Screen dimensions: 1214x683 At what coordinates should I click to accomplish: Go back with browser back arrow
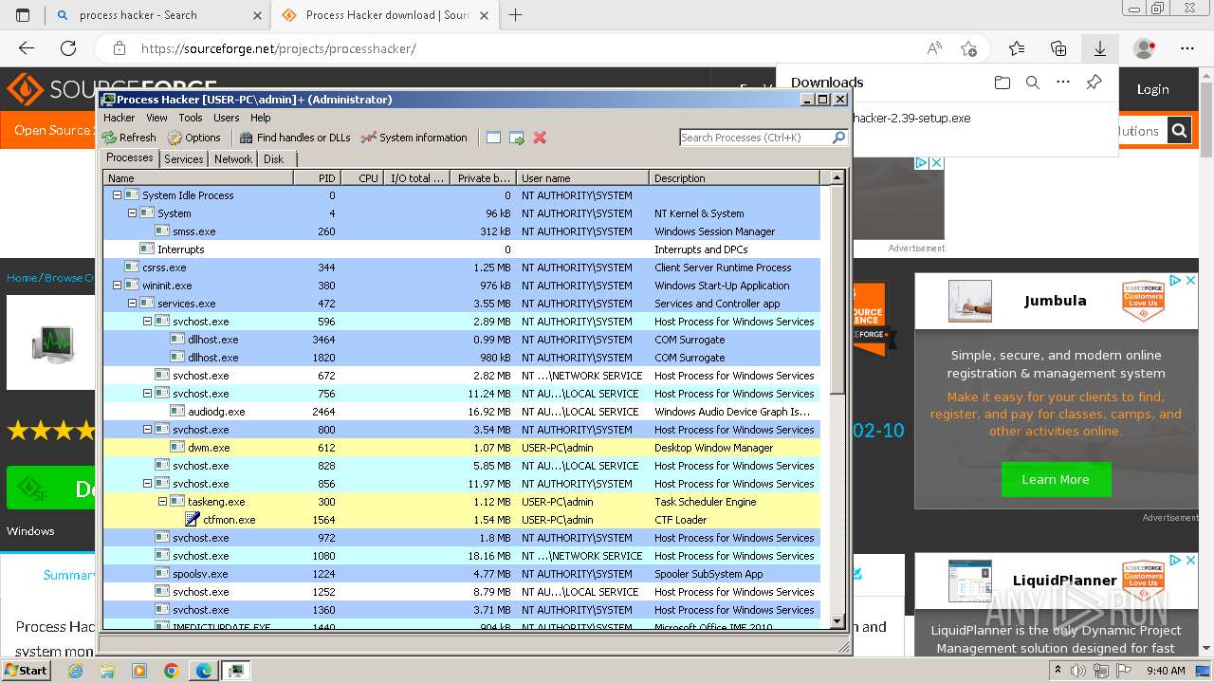[27, 48]
